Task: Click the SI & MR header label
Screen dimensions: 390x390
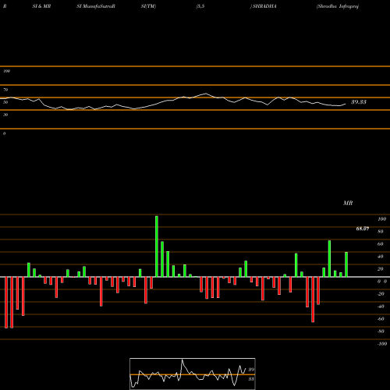Action: pos(41,6)
